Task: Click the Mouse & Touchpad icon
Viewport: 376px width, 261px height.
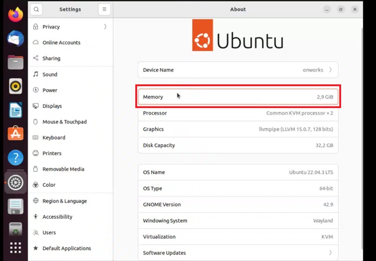Action: click(x=36, y=122)
